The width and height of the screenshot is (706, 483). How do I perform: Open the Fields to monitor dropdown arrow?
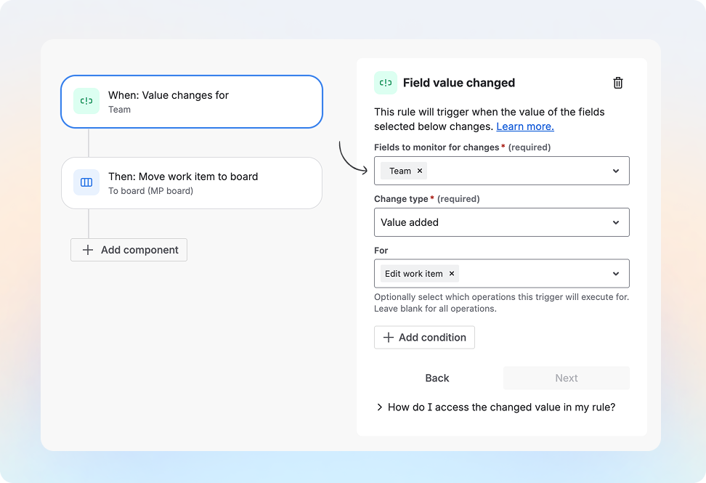click(616, 171)
